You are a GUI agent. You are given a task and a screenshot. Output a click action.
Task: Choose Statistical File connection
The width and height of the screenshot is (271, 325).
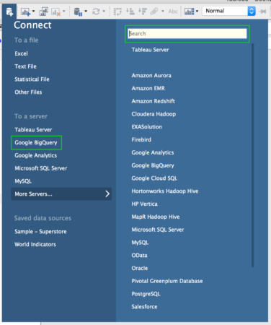tap(32, 79)
